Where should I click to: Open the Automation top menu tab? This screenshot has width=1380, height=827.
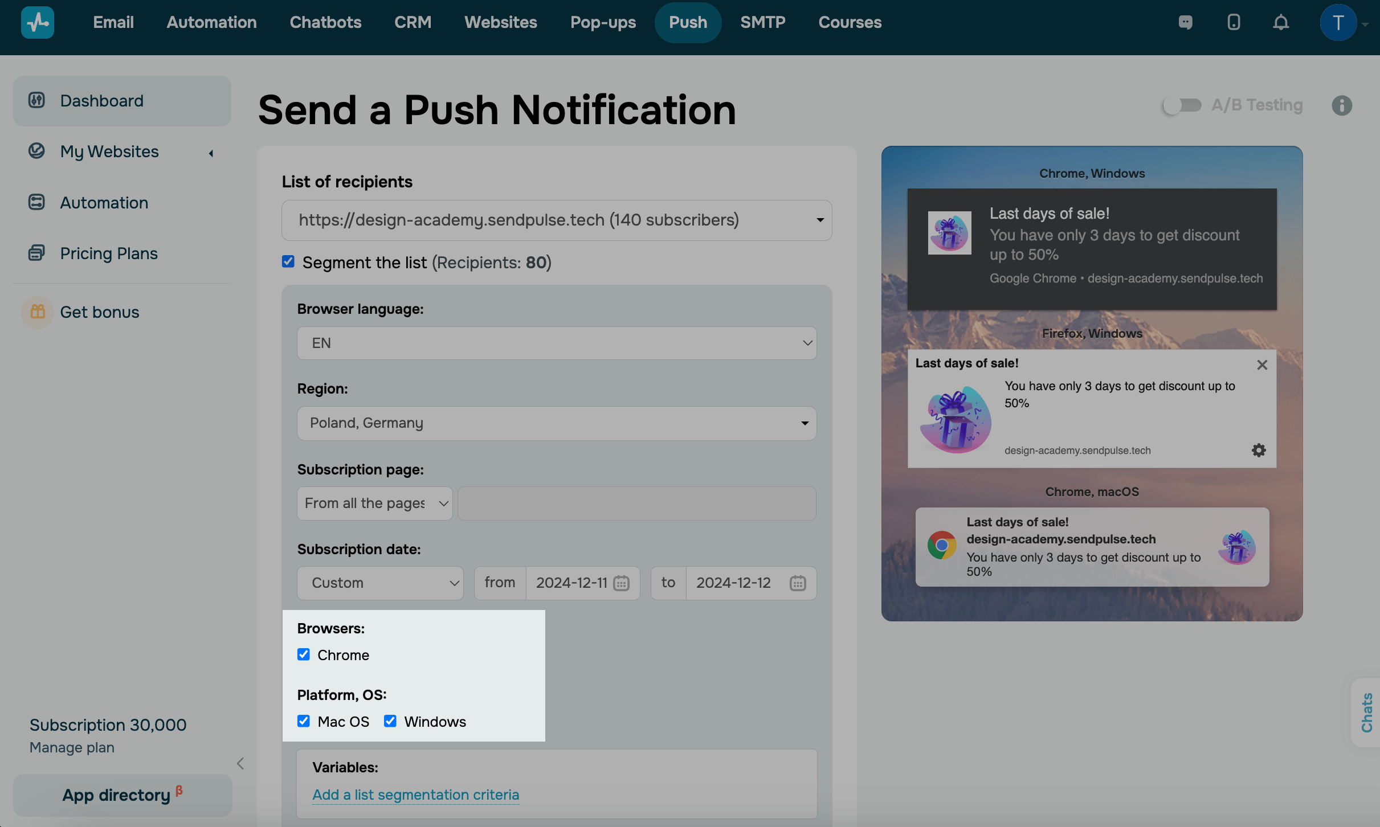click(211, 22)
